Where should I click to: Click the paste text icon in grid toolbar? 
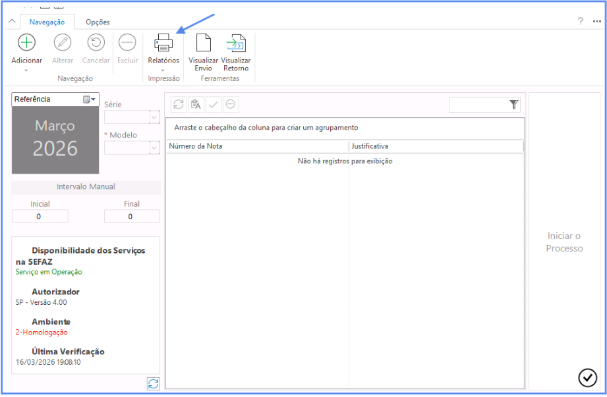click(x=195, y=104)
